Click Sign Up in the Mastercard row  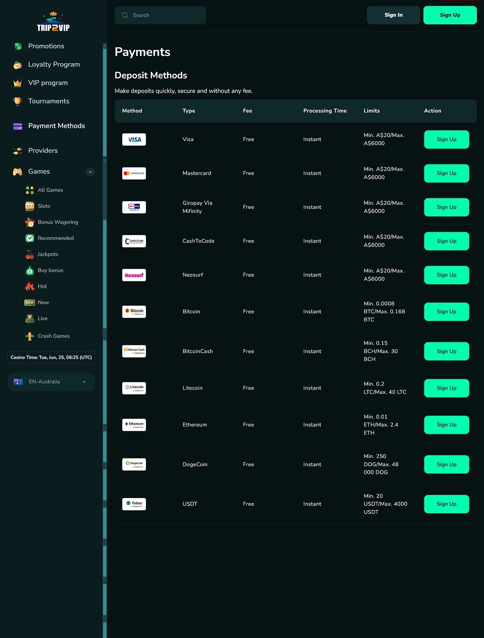446,173
